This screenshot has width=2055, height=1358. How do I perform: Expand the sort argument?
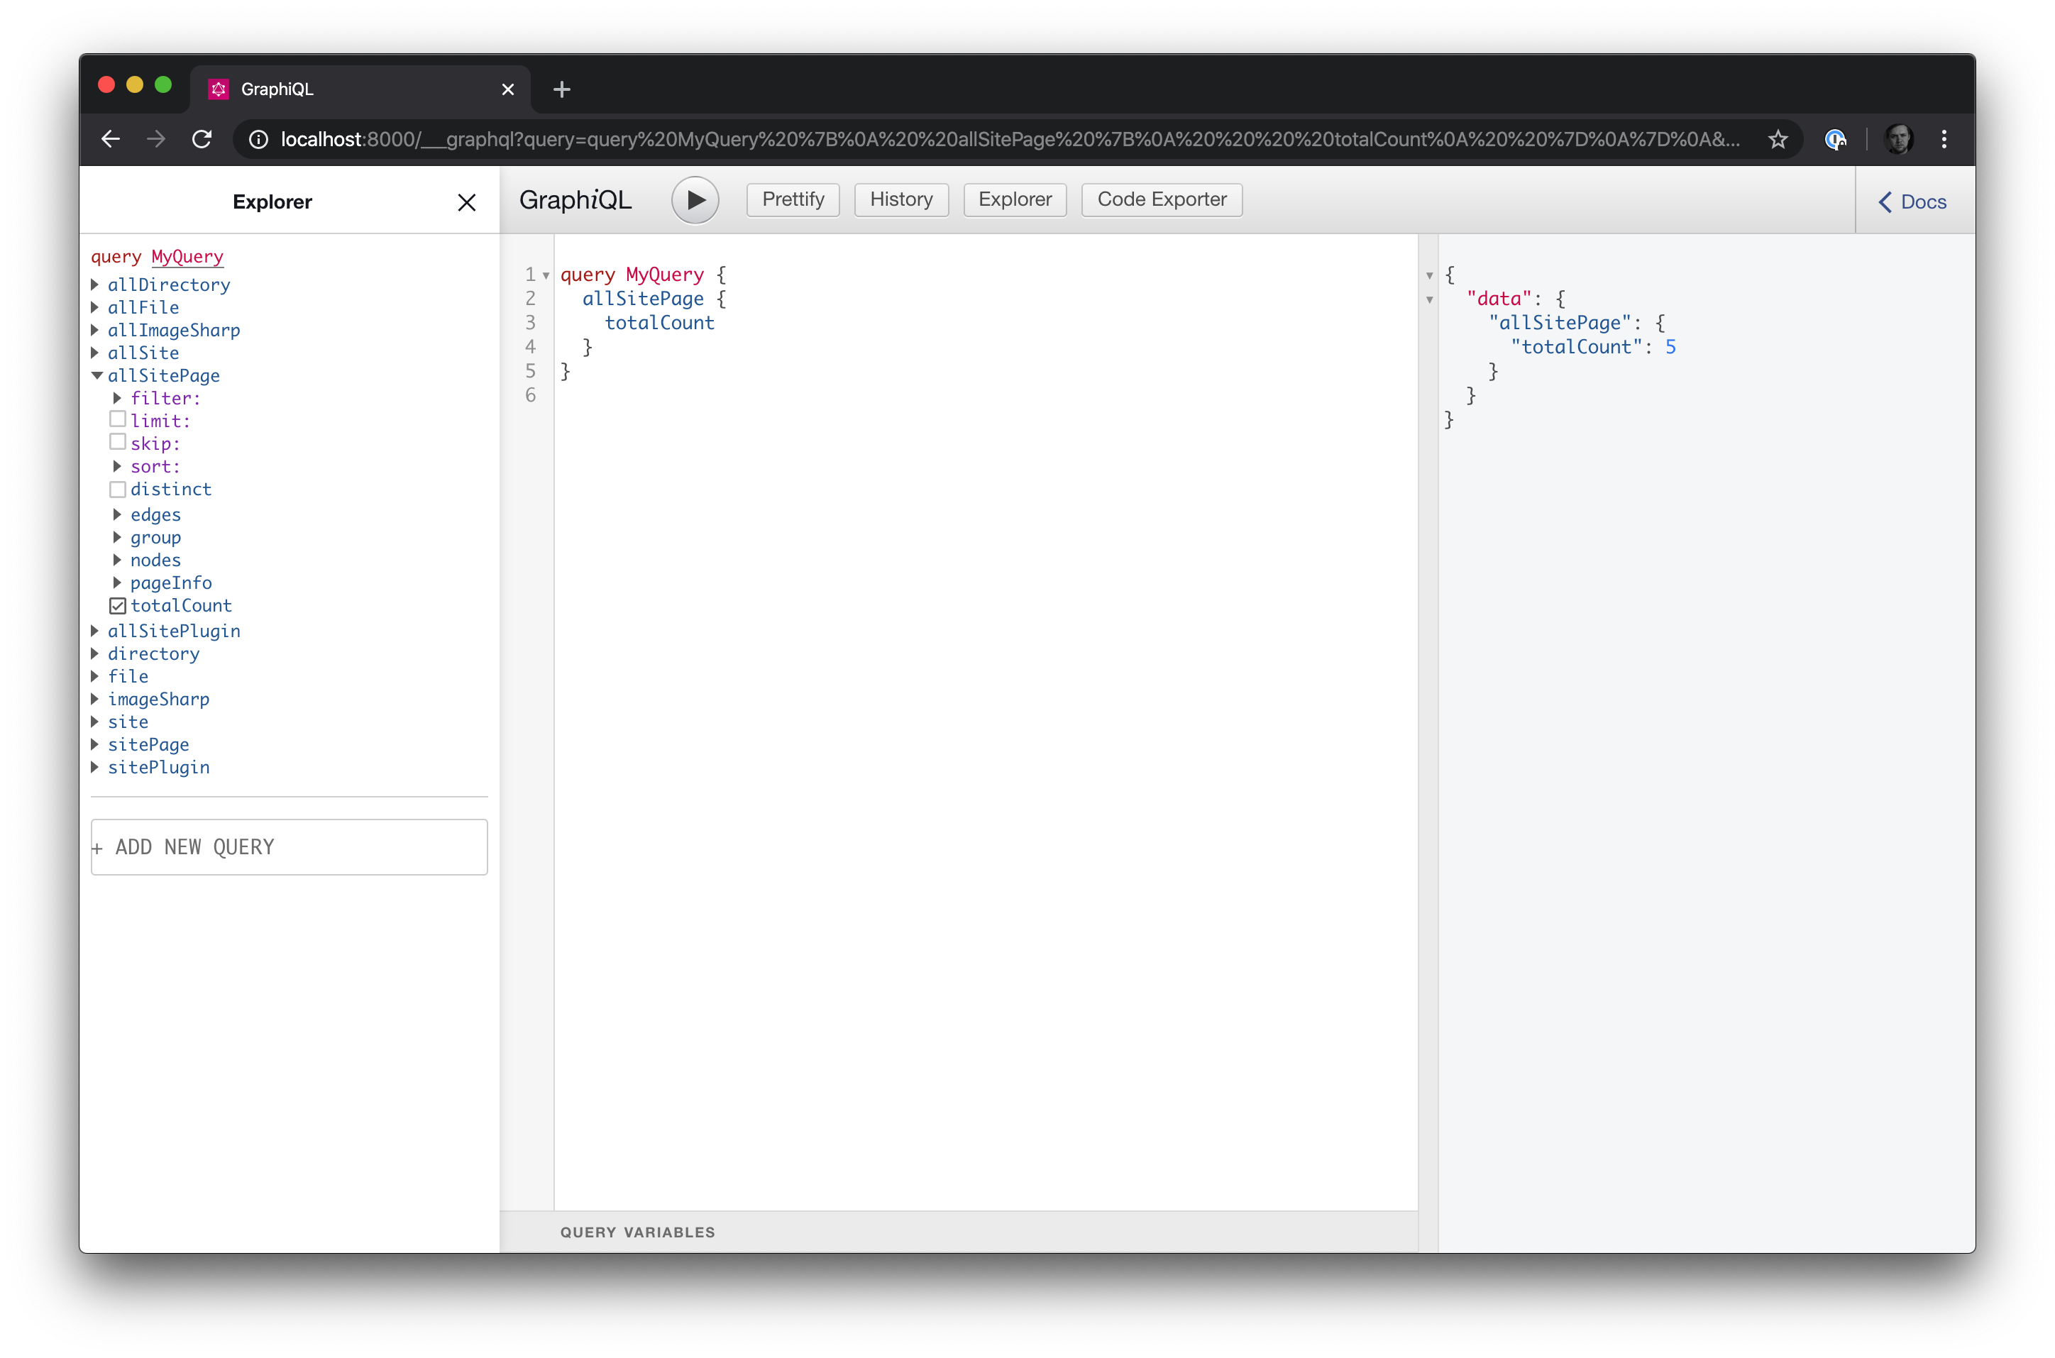click(x=118, y=466)
